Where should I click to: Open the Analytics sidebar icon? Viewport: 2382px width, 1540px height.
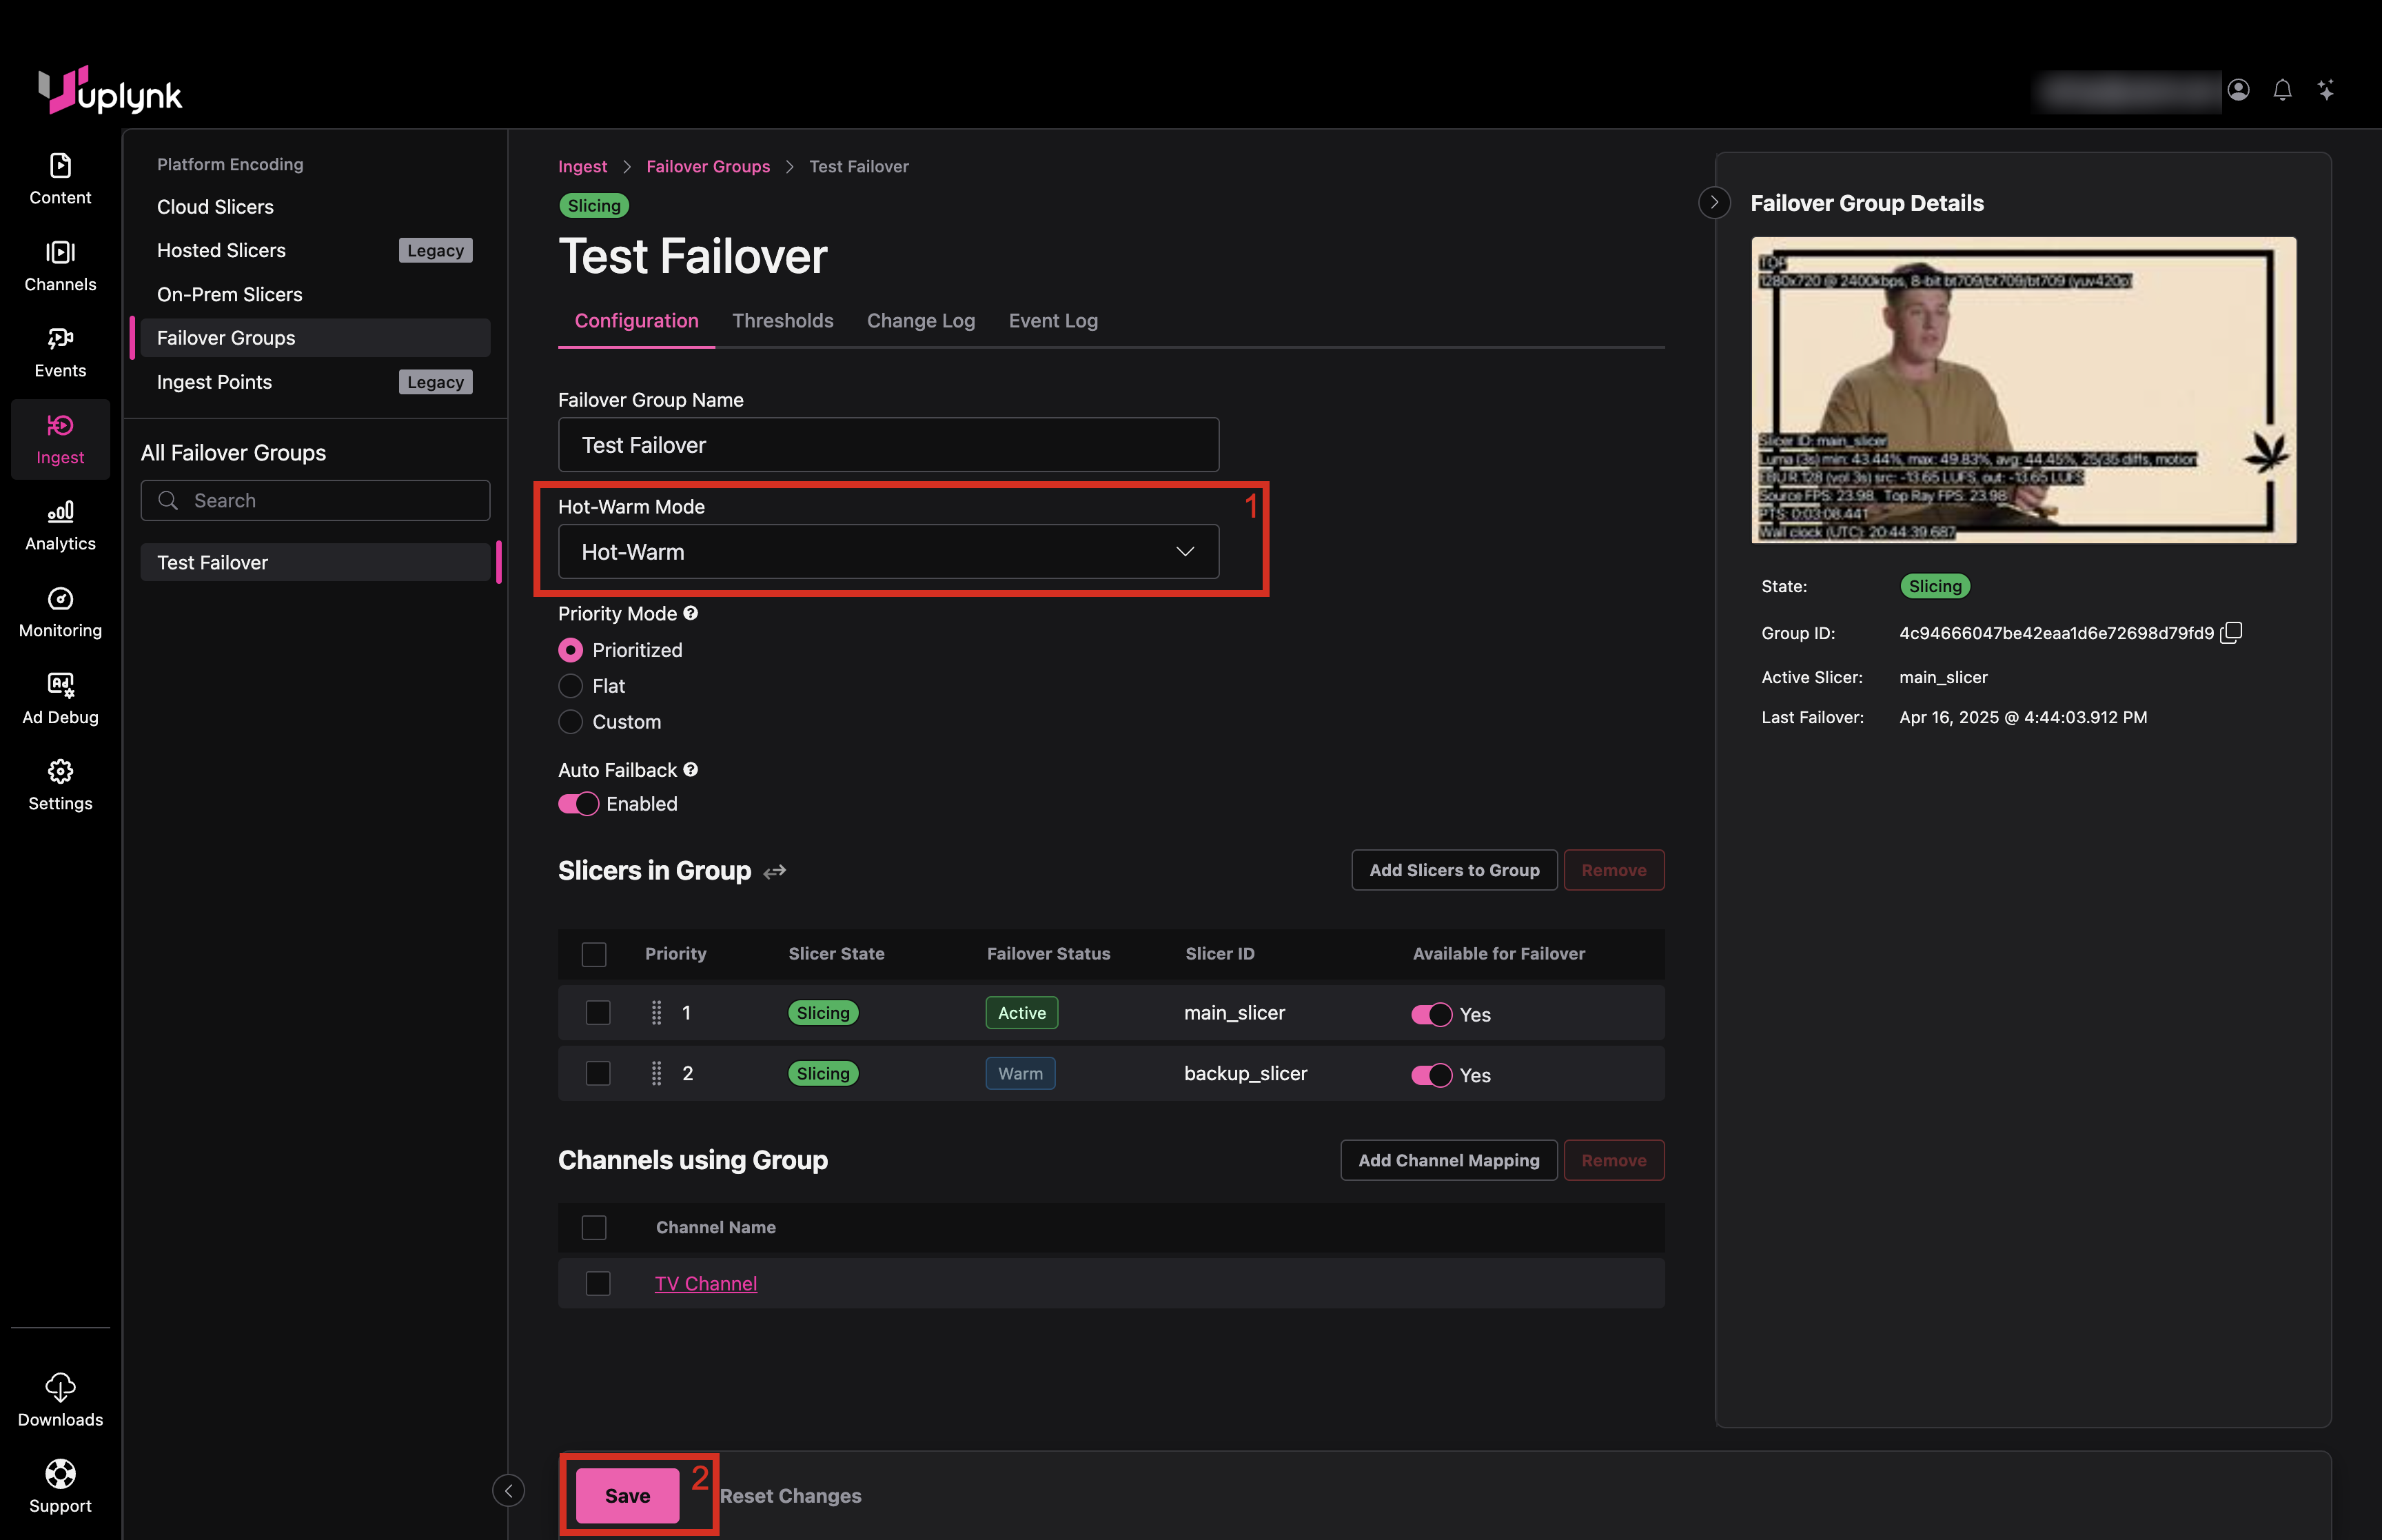tap(60, 525)
